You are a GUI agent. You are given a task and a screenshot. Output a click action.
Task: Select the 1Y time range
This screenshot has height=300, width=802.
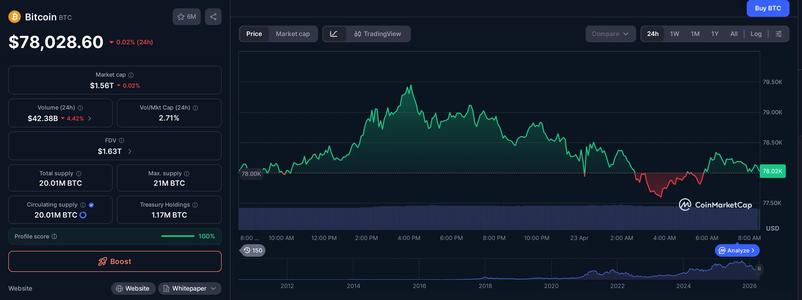pos(715,34)
